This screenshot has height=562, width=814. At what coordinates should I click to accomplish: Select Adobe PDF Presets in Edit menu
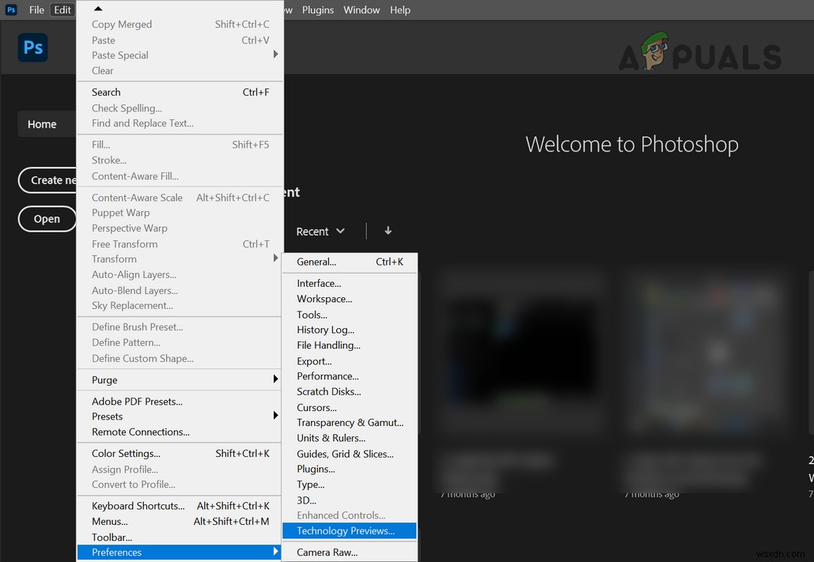[179, 401]
